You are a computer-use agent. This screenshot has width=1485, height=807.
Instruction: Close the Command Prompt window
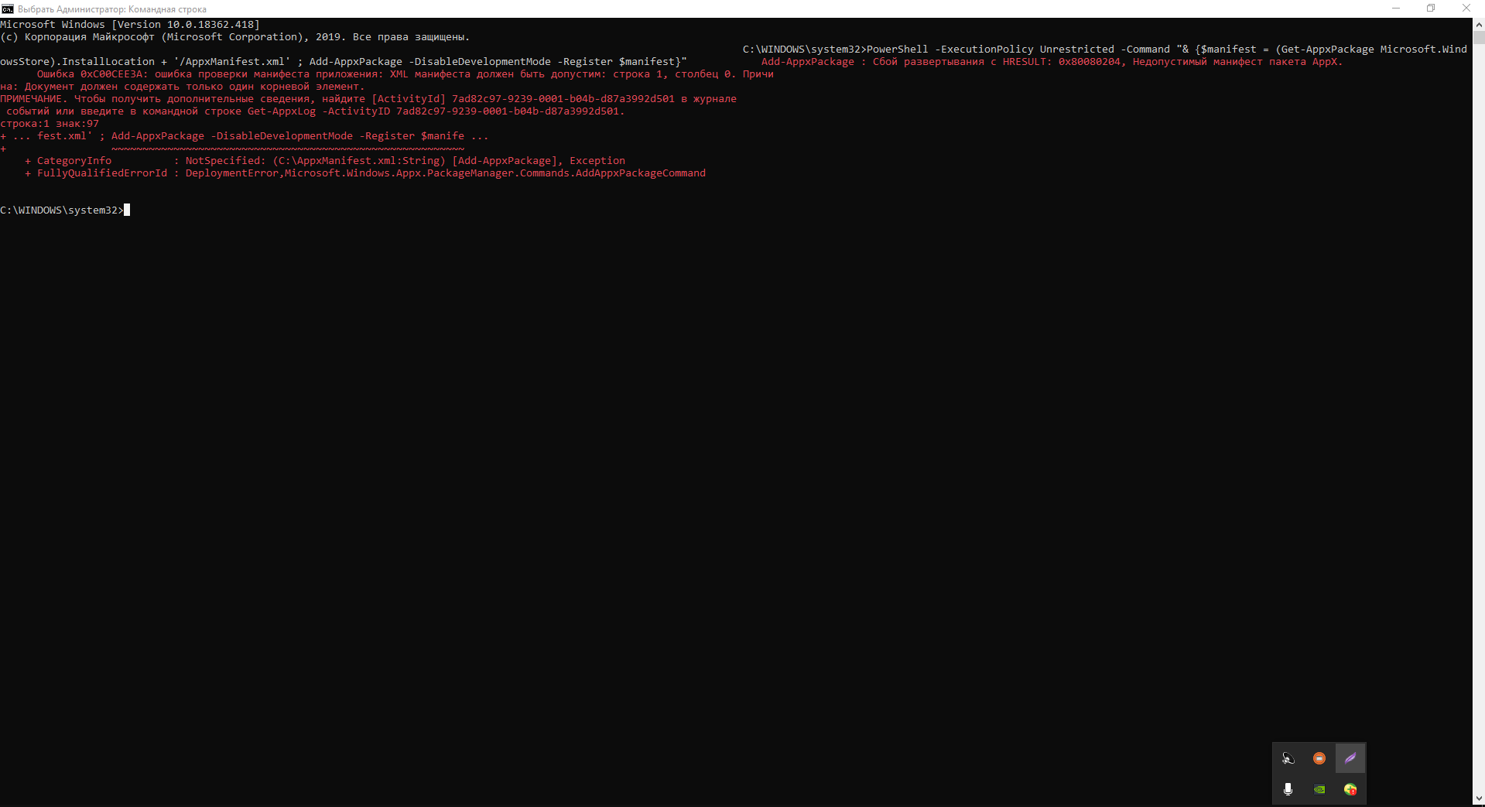tap(1466, 9)
